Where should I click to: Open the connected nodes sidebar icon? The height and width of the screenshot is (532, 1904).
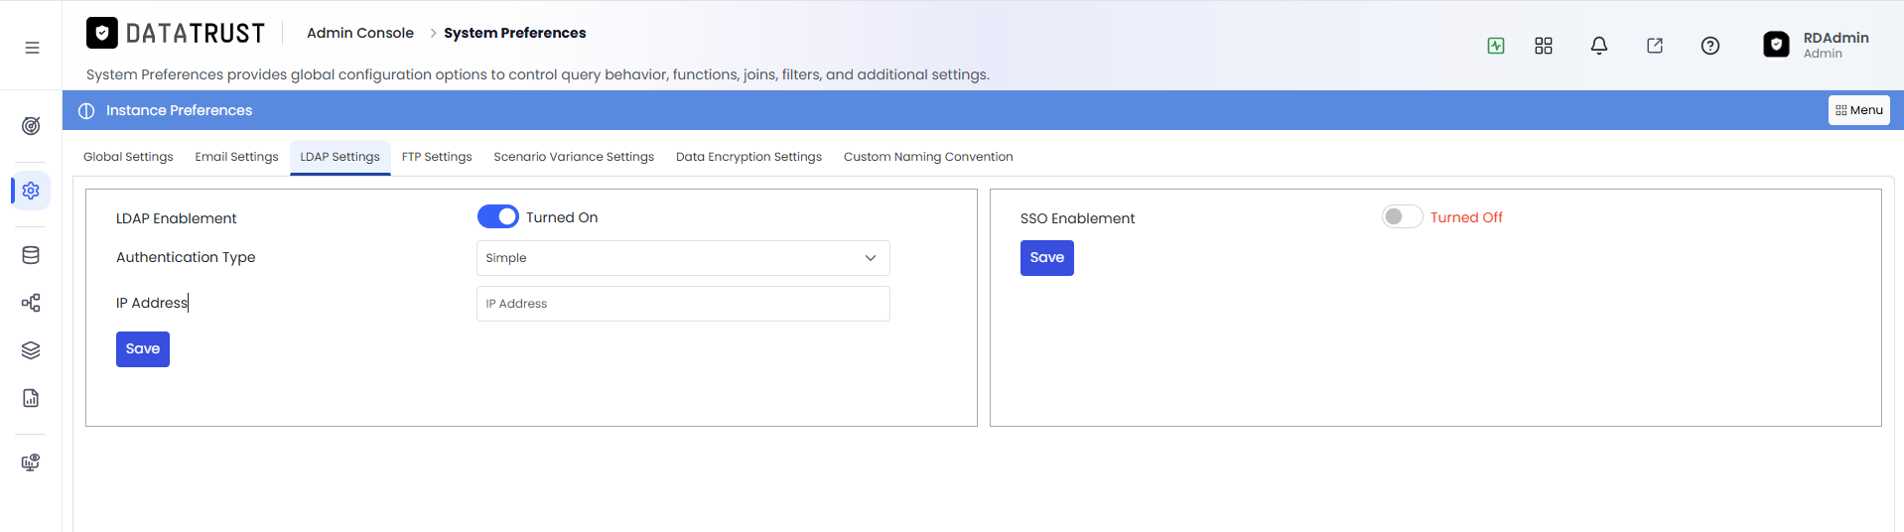tap(31, 303)
